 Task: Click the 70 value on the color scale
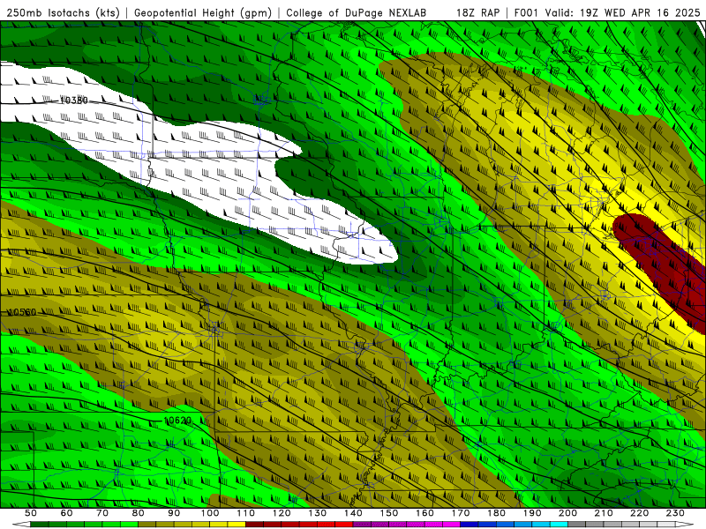102,513
